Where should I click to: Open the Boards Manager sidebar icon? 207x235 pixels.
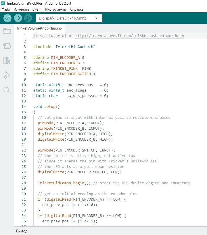[7, 46]
